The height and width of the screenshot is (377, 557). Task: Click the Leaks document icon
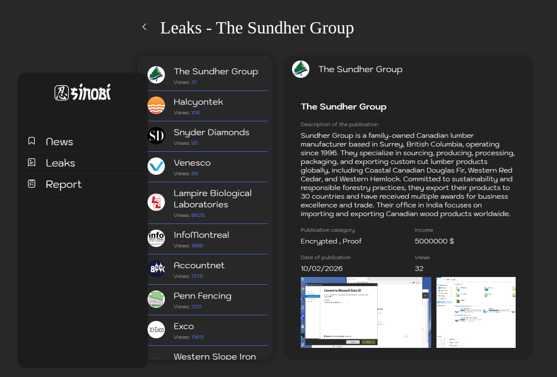[32, 162]
